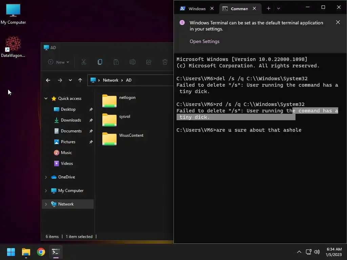Select Network in the navigation pane
Image resolution: width=347 pixels, height=260 pixels.
click(68, 204)
